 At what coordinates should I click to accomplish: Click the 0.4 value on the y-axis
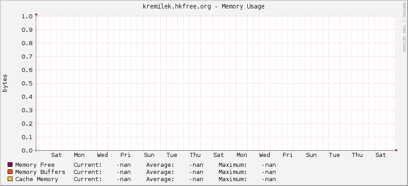pyautogui.click(x=27, y=97)
